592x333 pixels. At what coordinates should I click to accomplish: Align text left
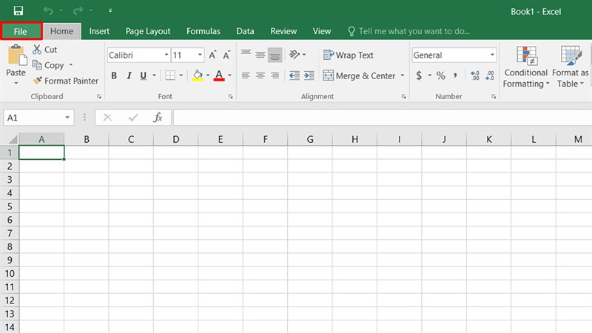pos(246,75)
